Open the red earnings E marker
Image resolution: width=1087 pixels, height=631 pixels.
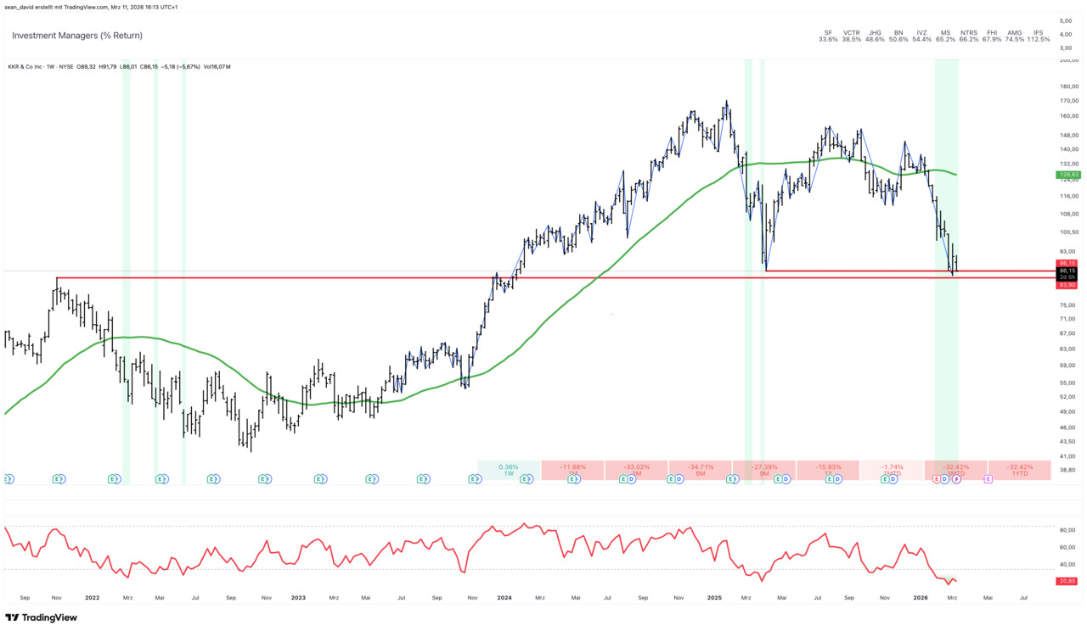point(937,479)
